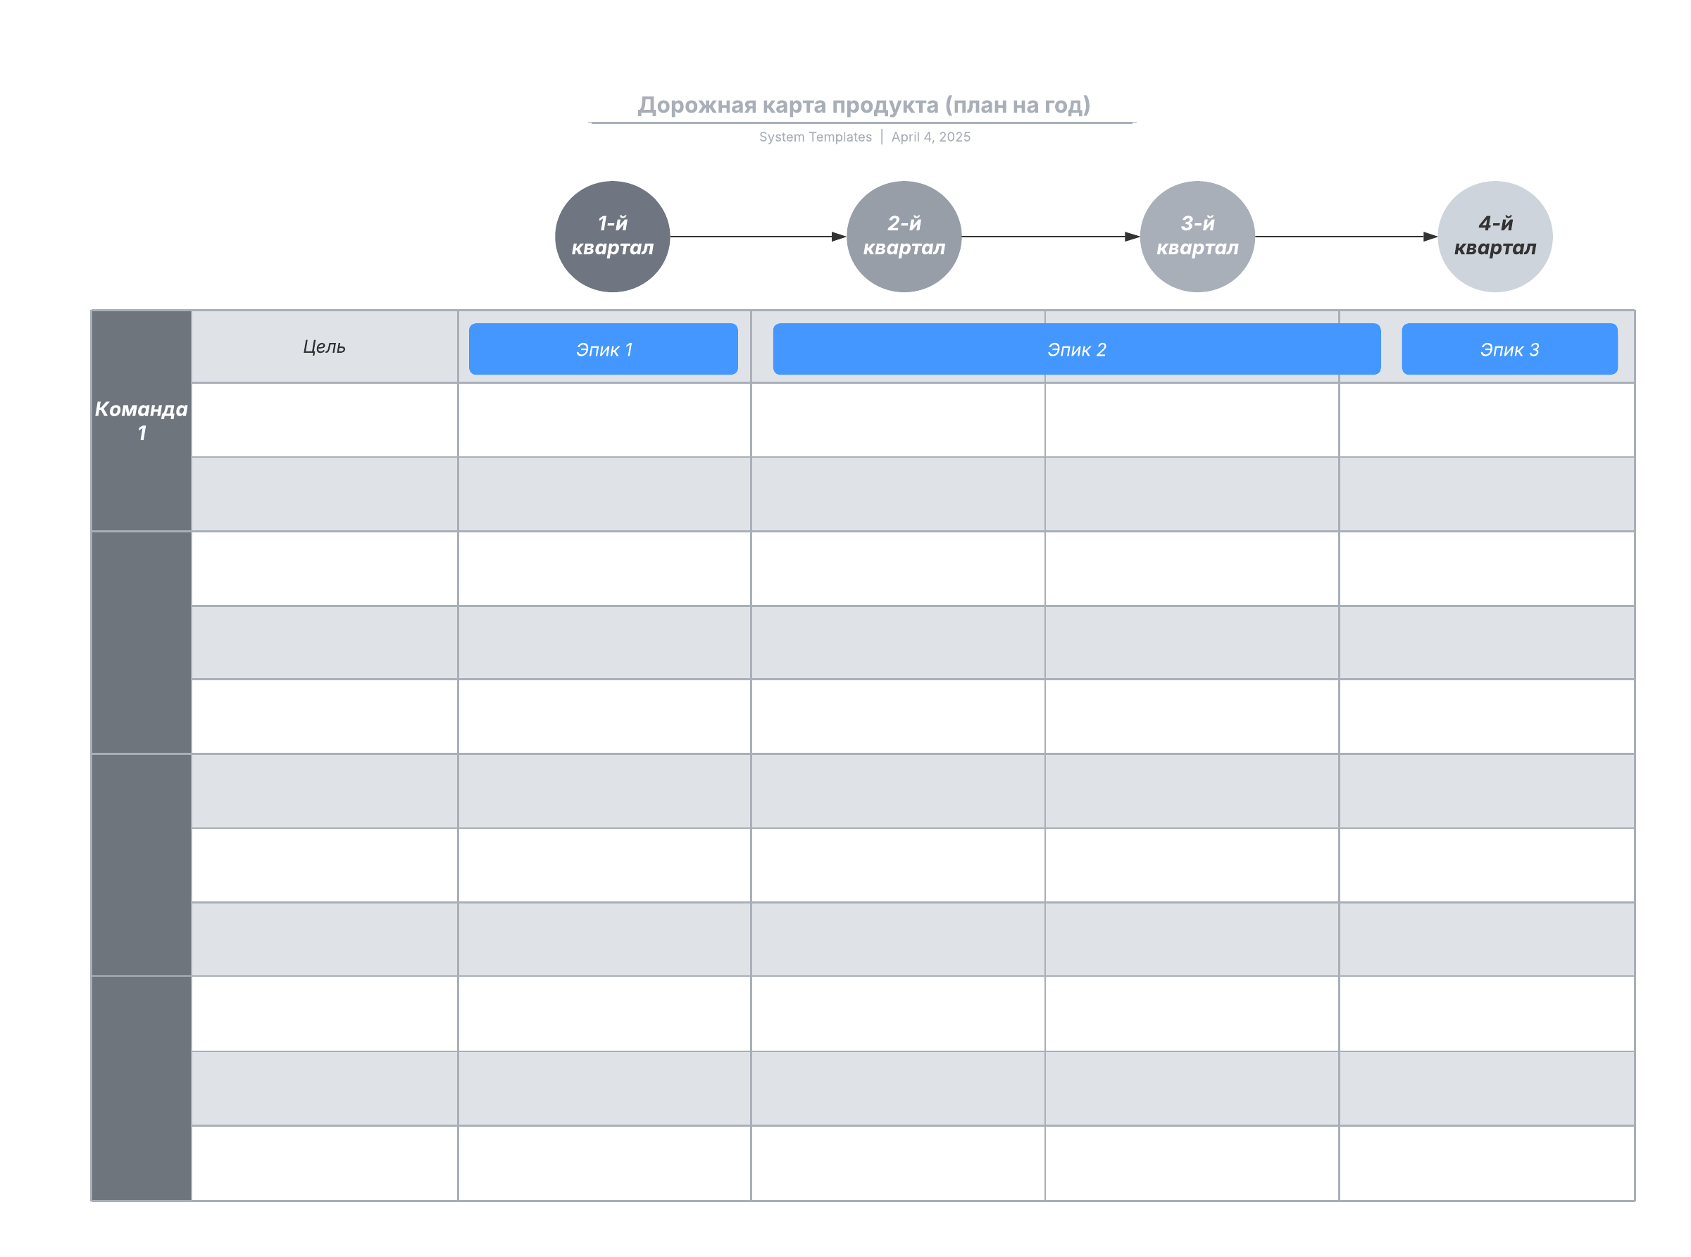Click the Эпик 3 blue bar

click(x=1509, y=349)
